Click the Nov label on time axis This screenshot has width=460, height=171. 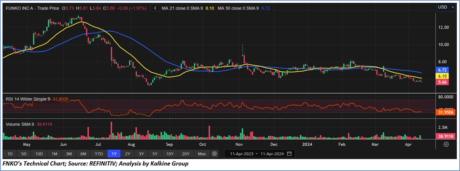pos(239,144)
